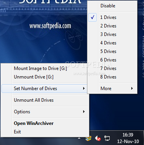
Task: Select Mount Image to Drive [G:]
Action: 45,68
